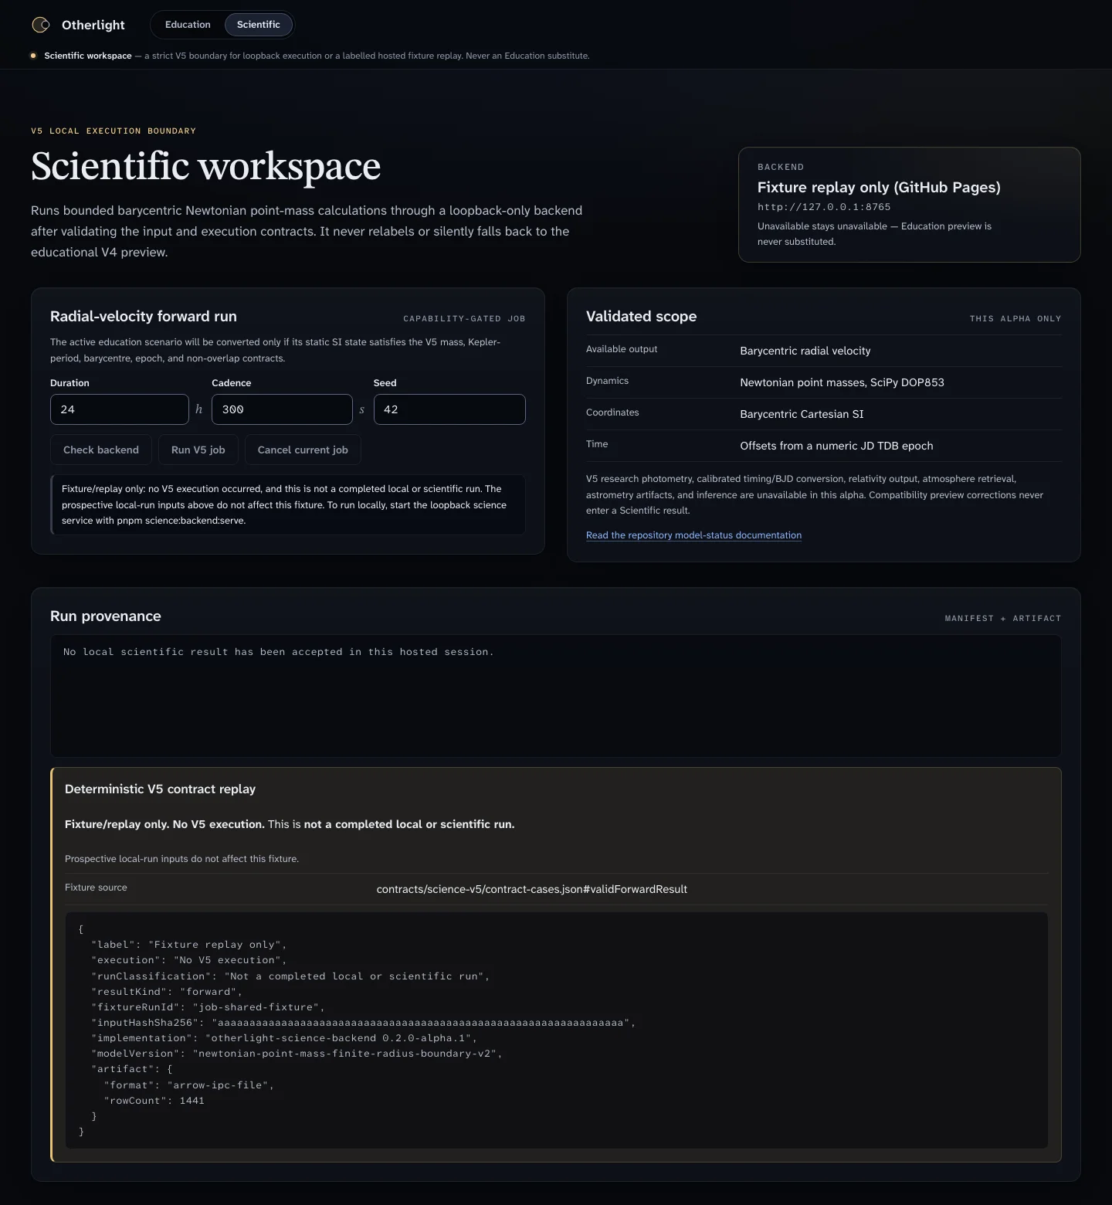The image size is (1112, 1205).
Task: Click the 'Radial-velocity forward run' heading
Action: coord(144,317)
